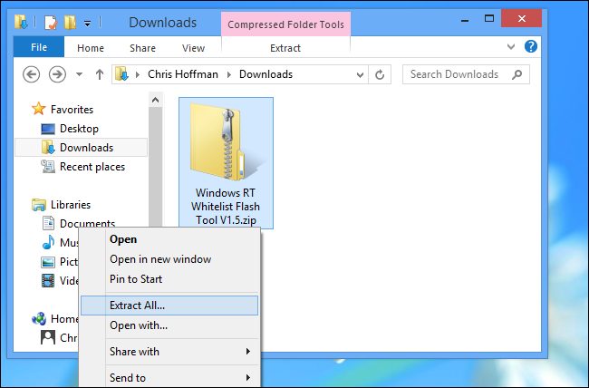The height and width of the screenshot is (388, 589).
Task: Click the Recent places icon
Action: 48,167
